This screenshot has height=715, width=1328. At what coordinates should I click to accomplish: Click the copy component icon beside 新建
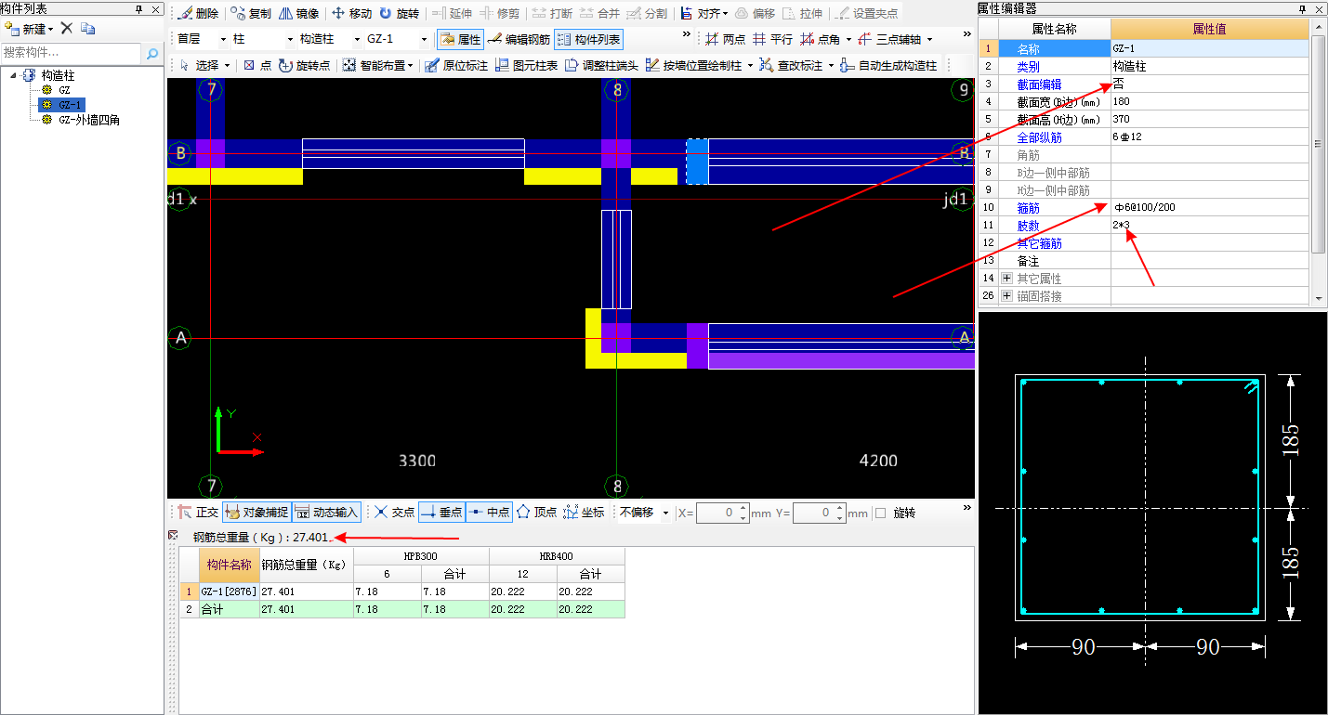(x=87, y=29)
